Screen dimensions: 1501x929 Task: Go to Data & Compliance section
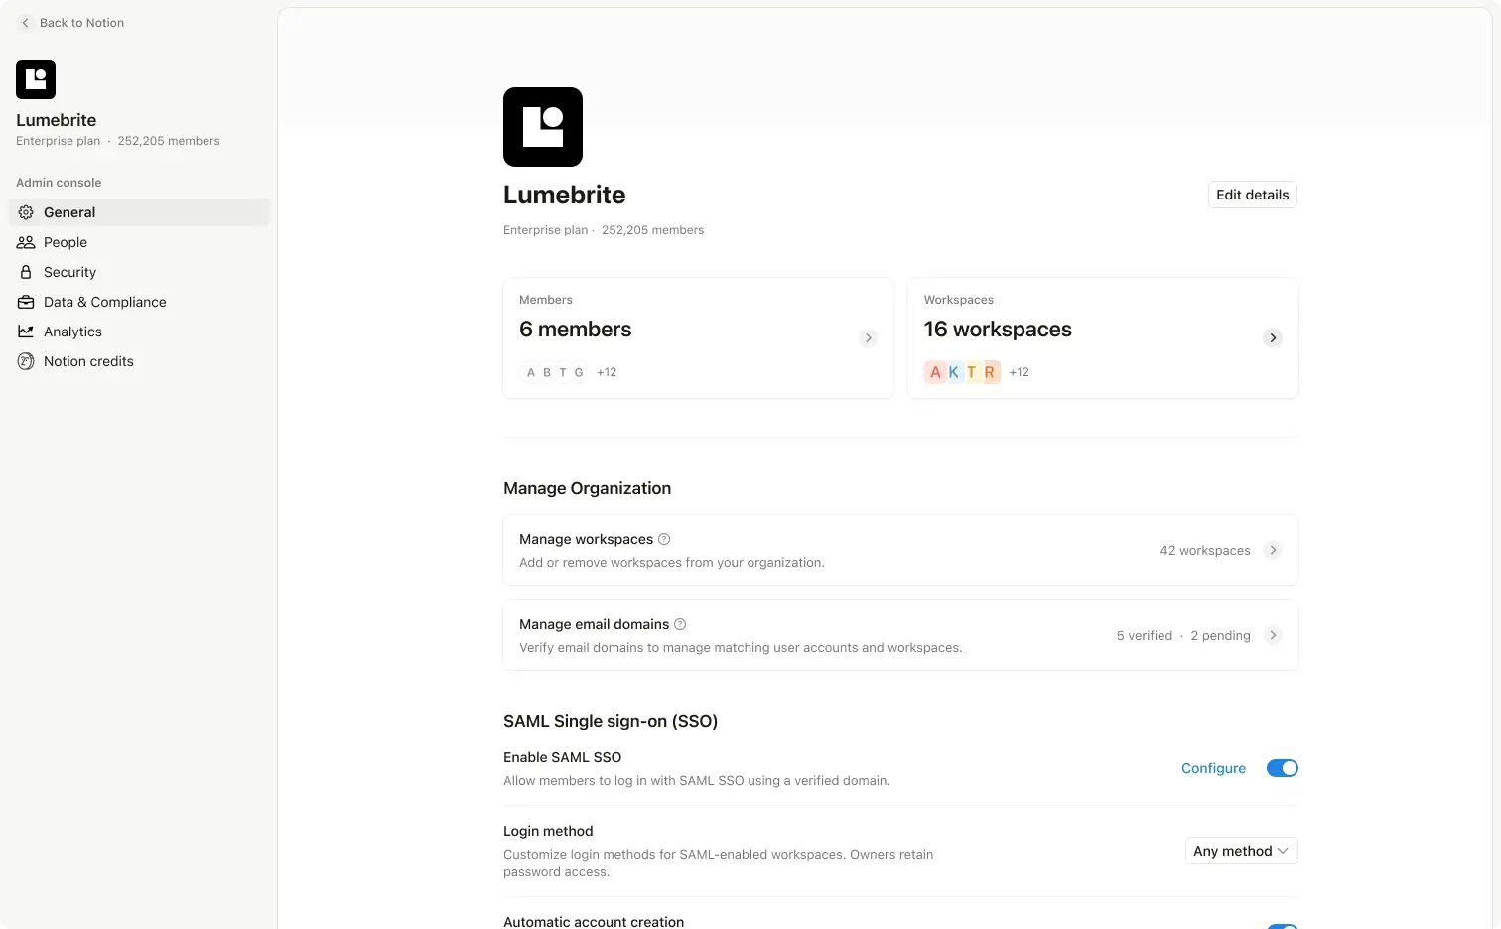104,302
